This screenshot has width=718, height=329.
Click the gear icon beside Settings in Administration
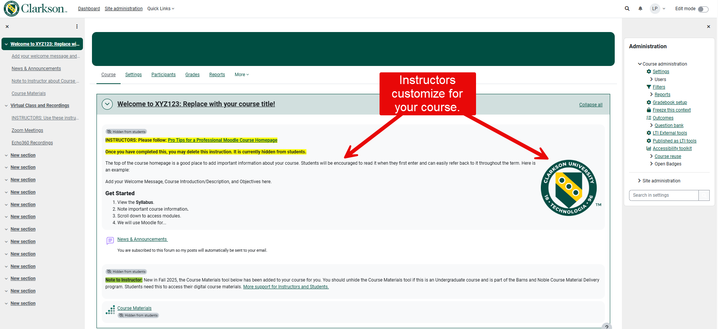(x=649, y=72)
